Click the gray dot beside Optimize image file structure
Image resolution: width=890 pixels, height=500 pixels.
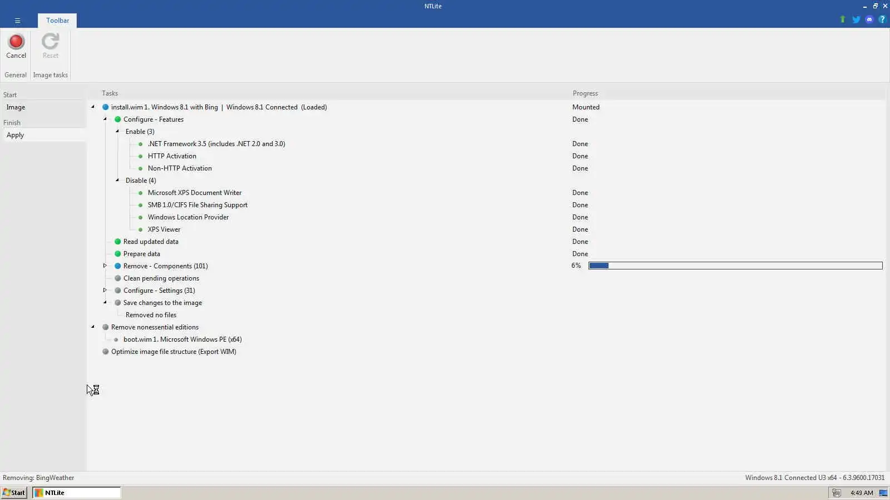tap(105, 352)
